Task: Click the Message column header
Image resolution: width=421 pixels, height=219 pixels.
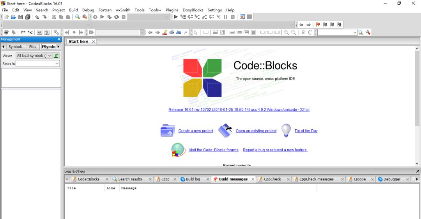Action: click(218, 188)
